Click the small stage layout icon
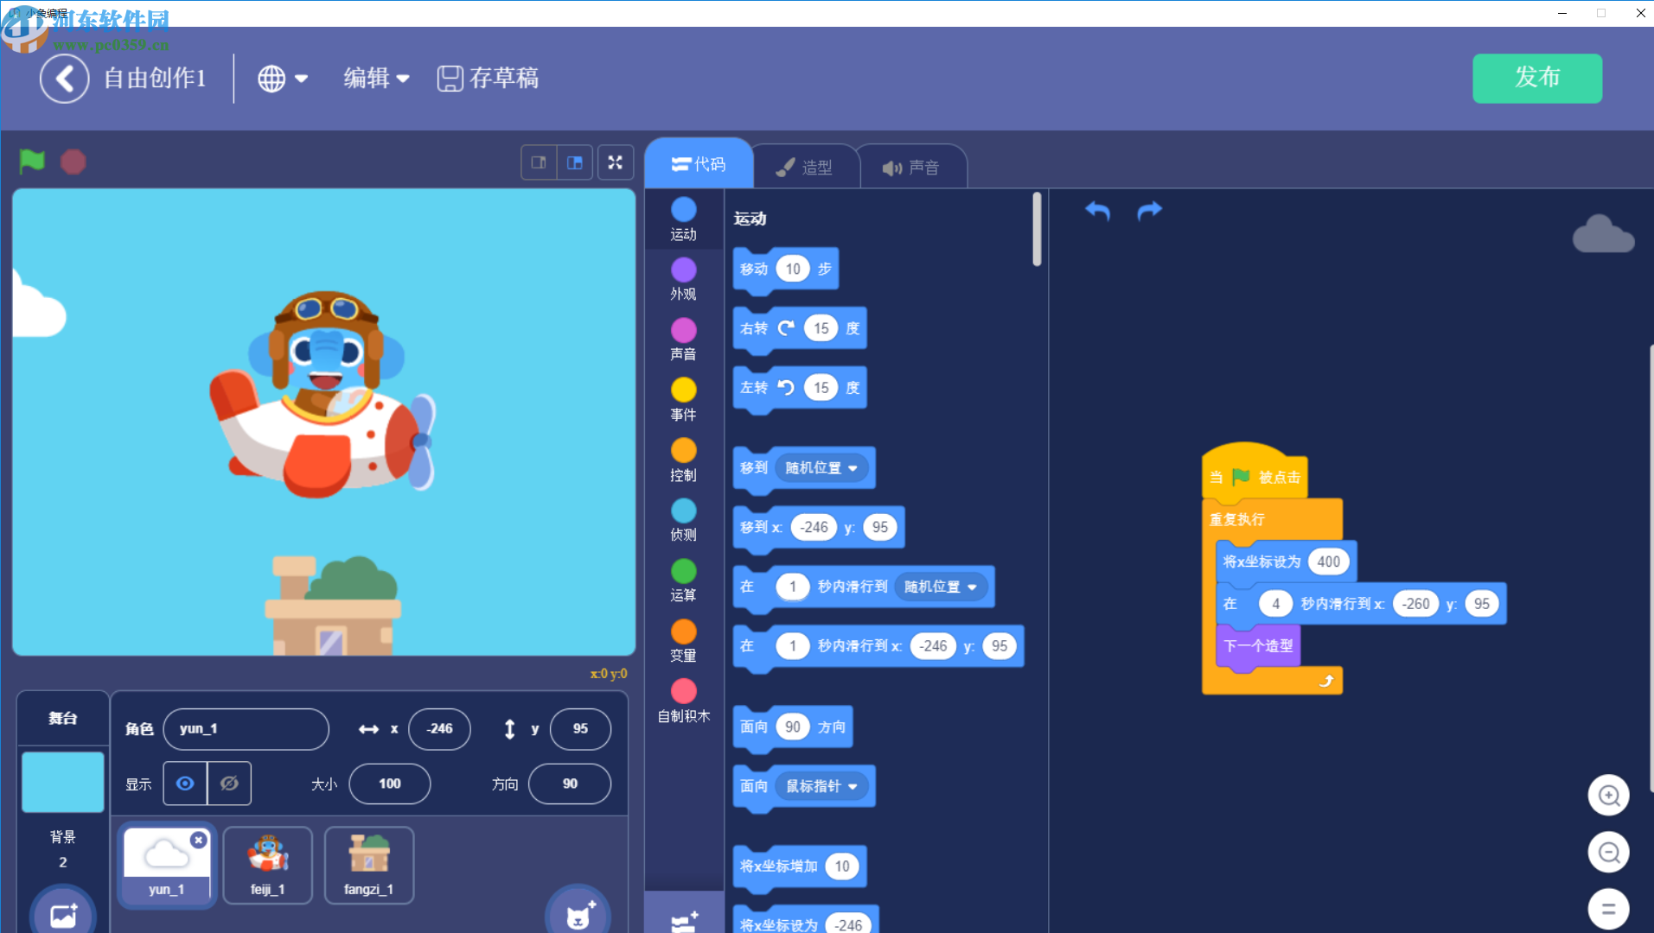Viewport: 1654px width, 933px height. 539,162
